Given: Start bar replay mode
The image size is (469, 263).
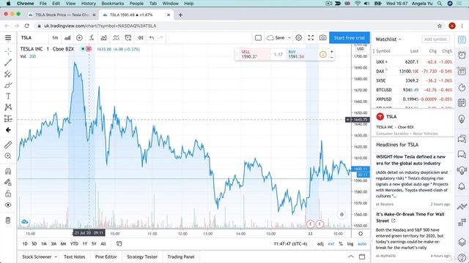Looking at the screenshot, I should [140, 38].
